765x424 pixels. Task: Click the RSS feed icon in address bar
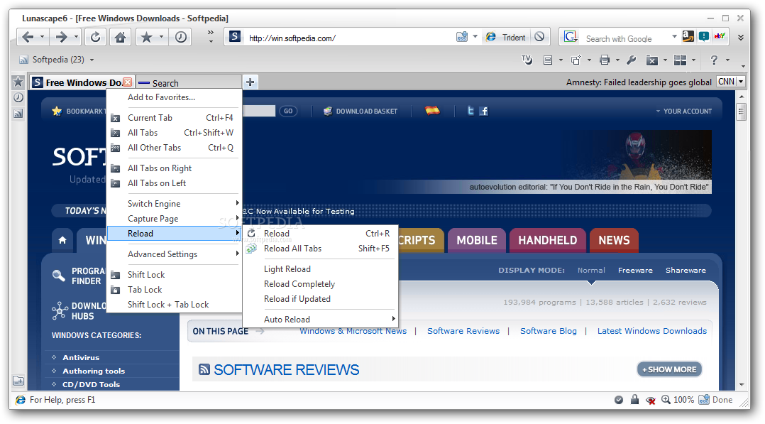click(461, 37)
